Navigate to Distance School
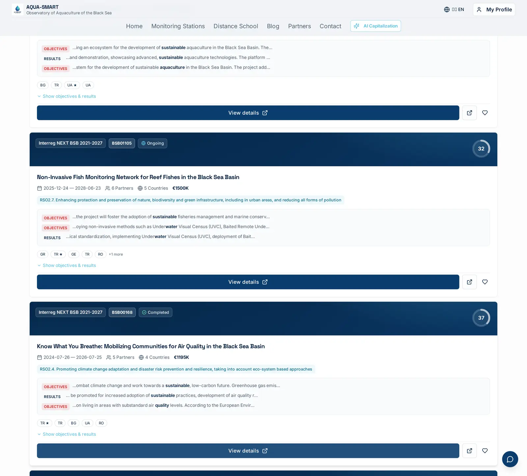Screen dimensions: 527x476 click(x=236, y=26)
